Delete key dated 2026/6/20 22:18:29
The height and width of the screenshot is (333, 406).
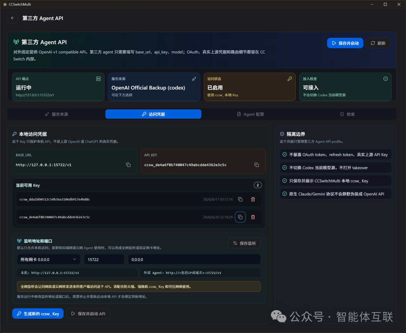(x=253, y=217)
